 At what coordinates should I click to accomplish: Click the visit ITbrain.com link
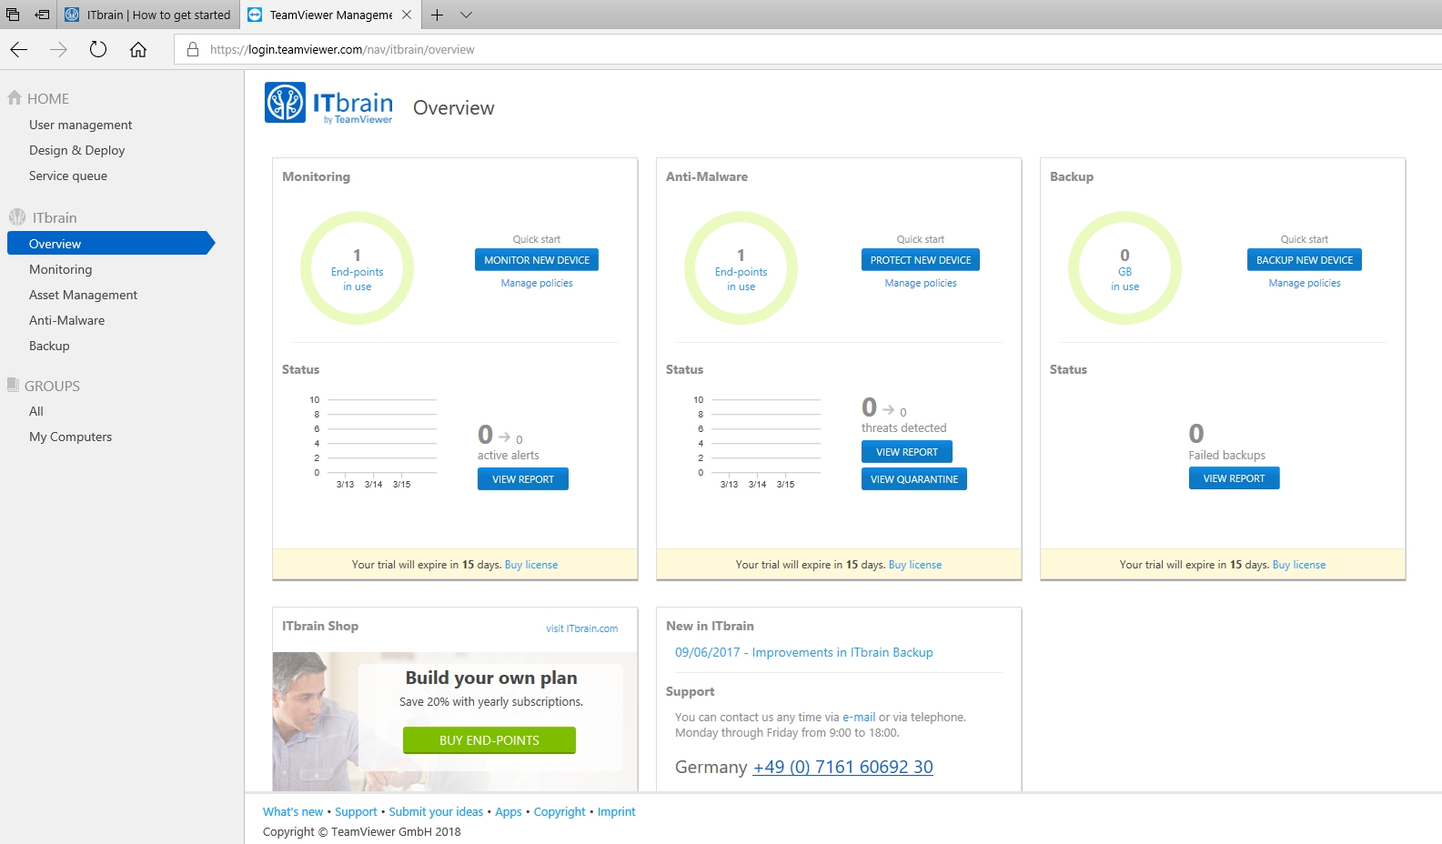tap(582, 628)
